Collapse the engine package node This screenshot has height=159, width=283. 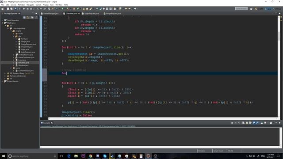[11, 31]
